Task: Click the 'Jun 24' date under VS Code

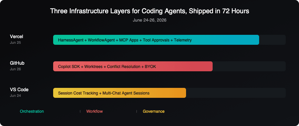Action: [15, 95]
